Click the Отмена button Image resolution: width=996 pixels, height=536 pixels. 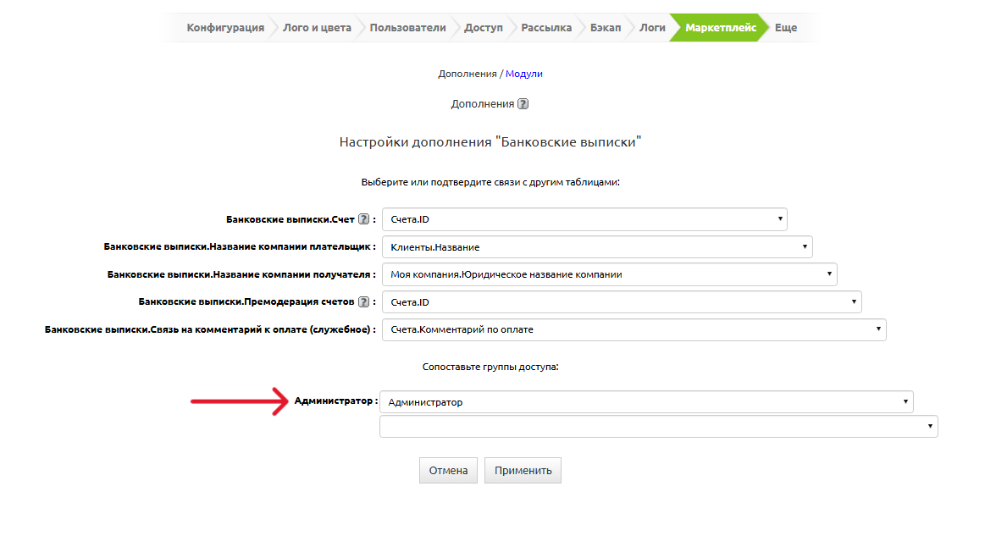449,471
